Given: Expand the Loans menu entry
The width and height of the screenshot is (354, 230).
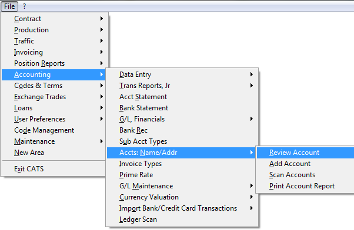Looking at the screenshot, I should point(54,108).
